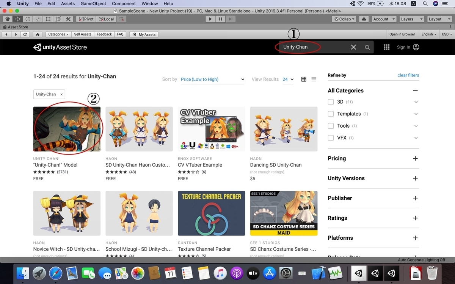Open the File menu

38,3
